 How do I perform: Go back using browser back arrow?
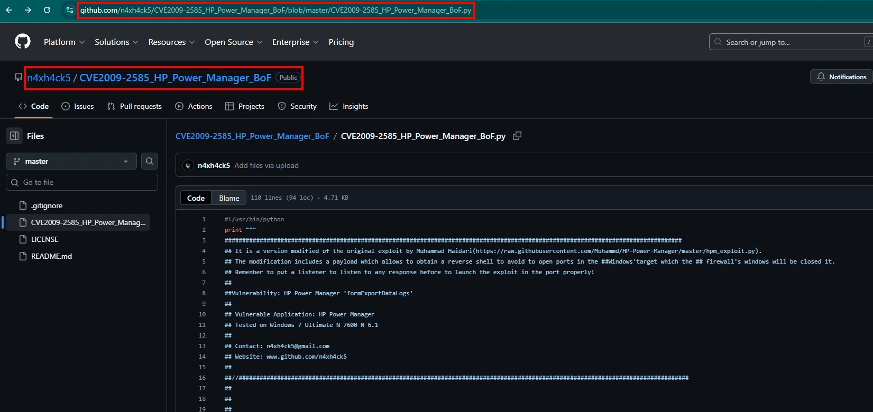pyautogui.click(x=9, y=10)
